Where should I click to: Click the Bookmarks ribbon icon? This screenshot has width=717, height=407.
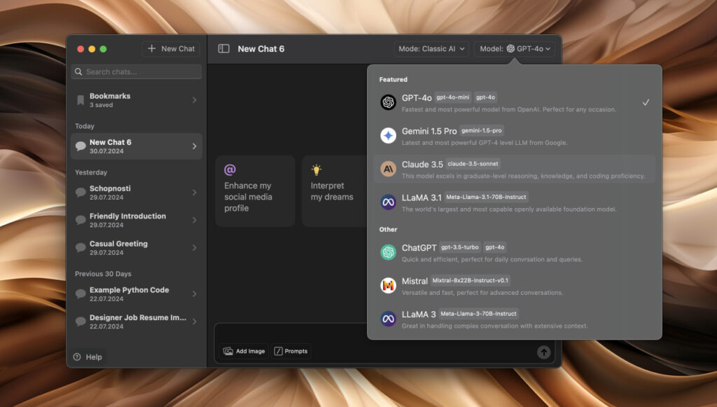[x=81, y=100]
